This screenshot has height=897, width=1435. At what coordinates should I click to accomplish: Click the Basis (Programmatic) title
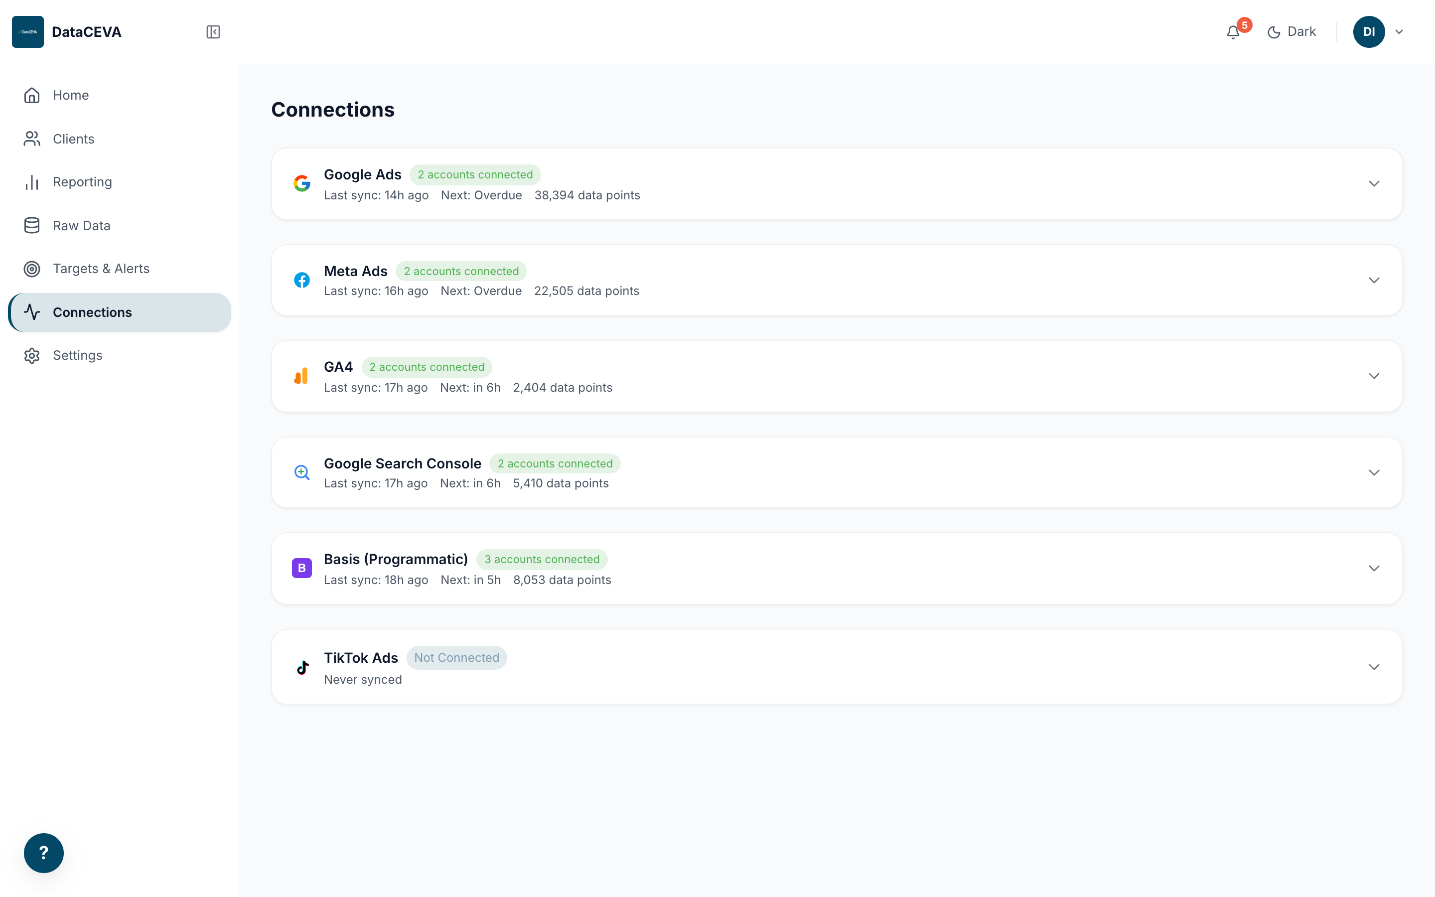[396, 560]
